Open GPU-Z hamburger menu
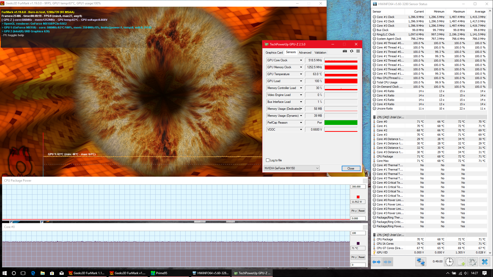 [358, 51]
